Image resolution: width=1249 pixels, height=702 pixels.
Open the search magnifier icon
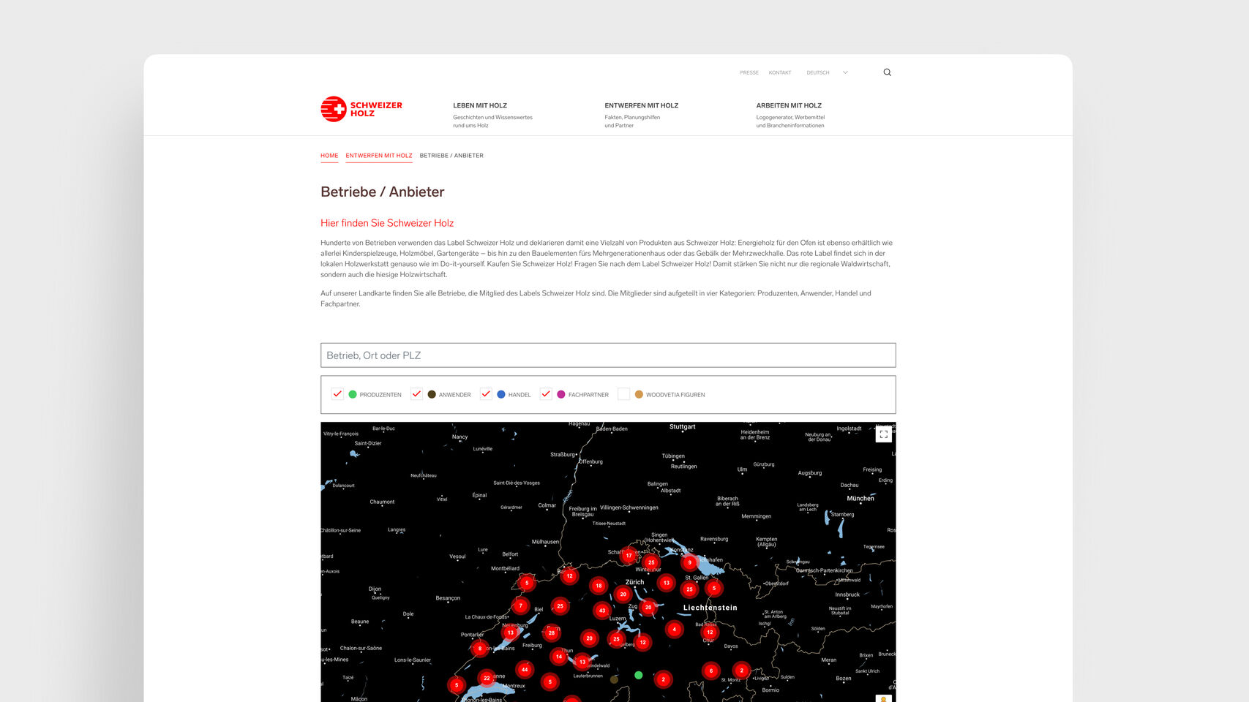tap(887, 72)
